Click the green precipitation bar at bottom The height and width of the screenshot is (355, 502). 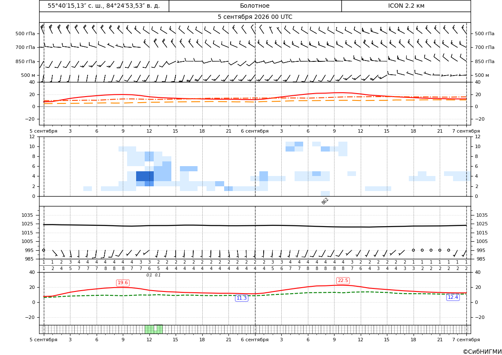pos(154,329)
